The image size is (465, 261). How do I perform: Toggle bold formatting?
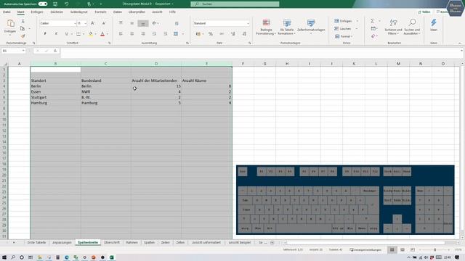(x=45, y=34)
